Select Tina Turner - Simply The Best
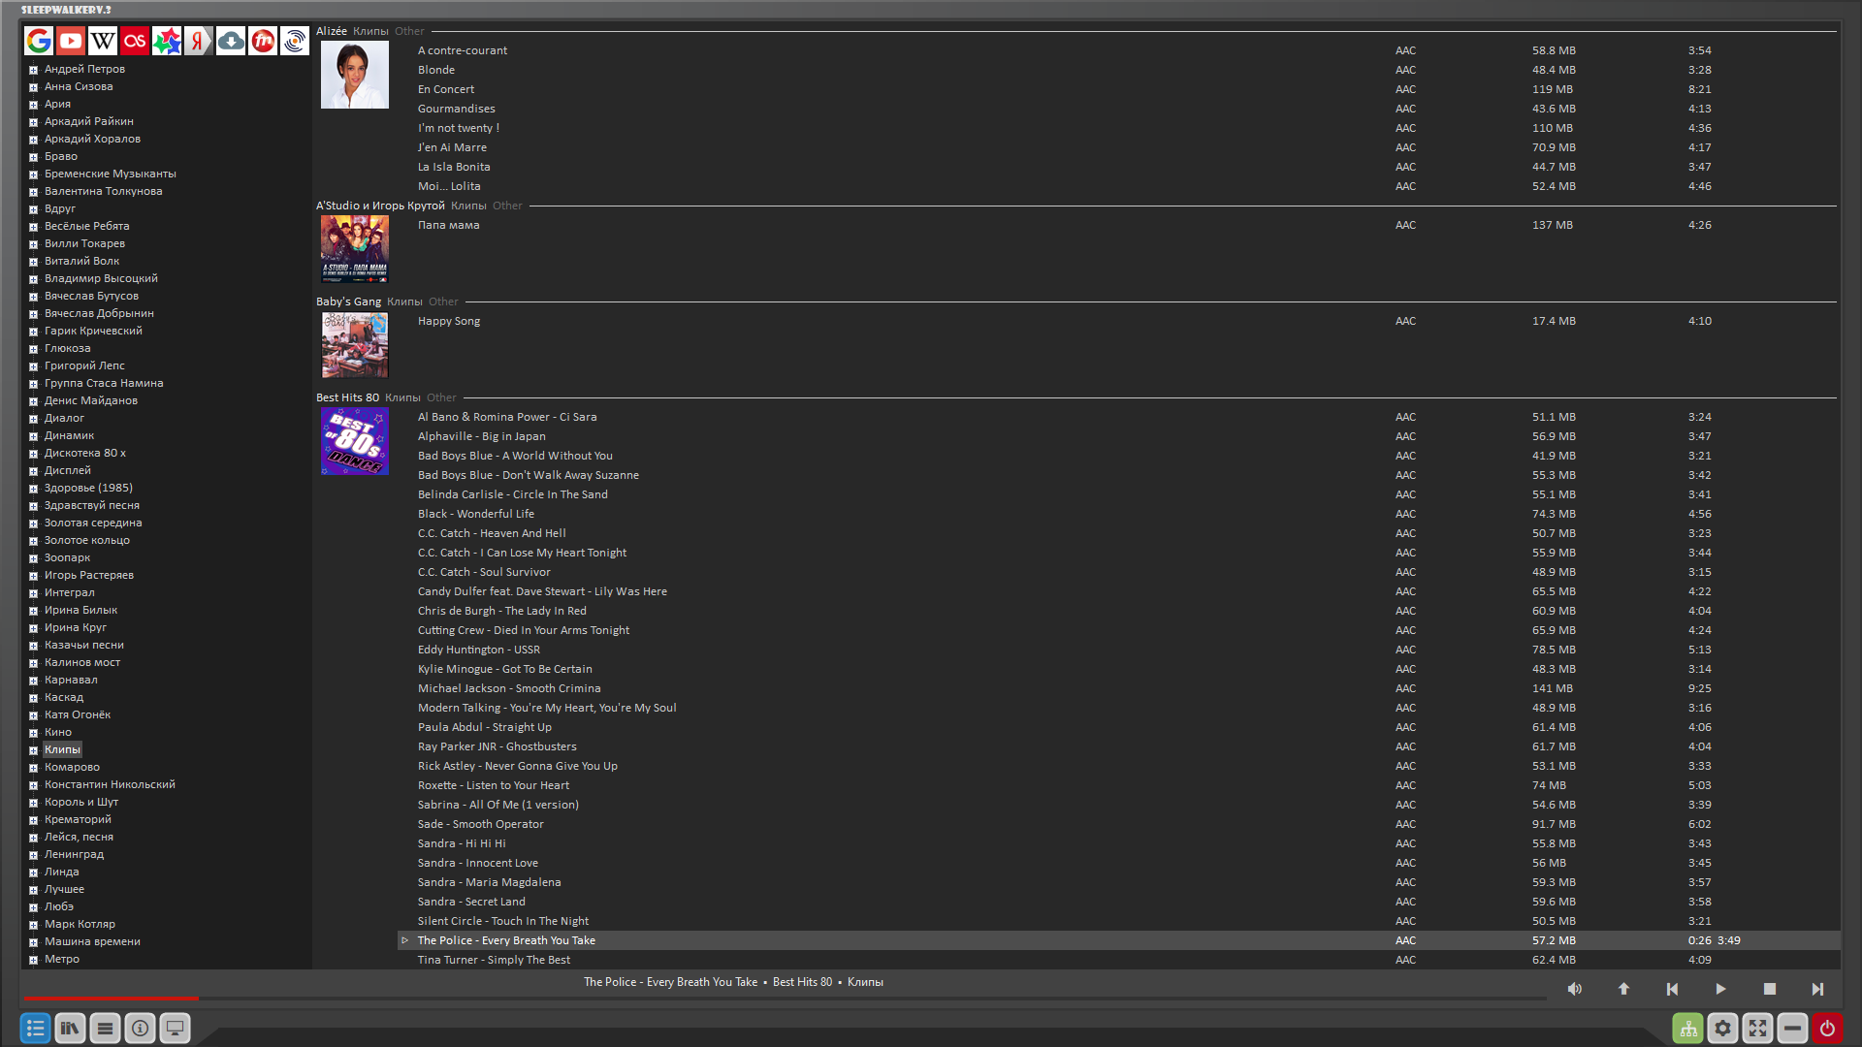Screen dimensions: 1862x1047 click(1119, 960)
